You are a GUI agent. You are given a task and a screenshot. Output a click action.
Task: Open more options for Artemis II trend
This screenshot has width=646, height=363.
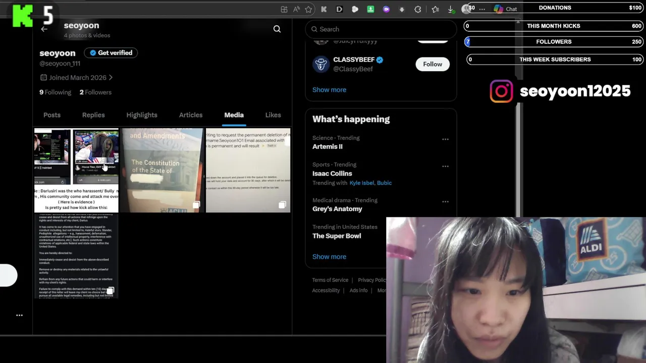tap(445, 139)
